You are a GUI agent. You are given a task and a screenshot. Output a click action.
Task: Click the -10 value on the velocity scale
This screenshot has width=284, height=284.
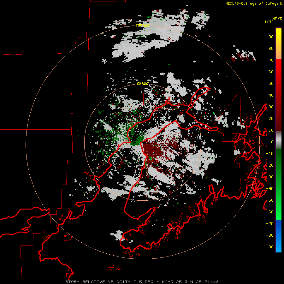[x=270, y=154]
